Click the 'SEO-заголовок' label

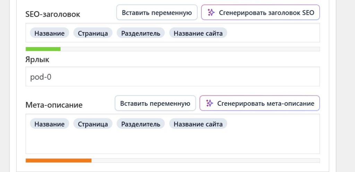[53, 14]
